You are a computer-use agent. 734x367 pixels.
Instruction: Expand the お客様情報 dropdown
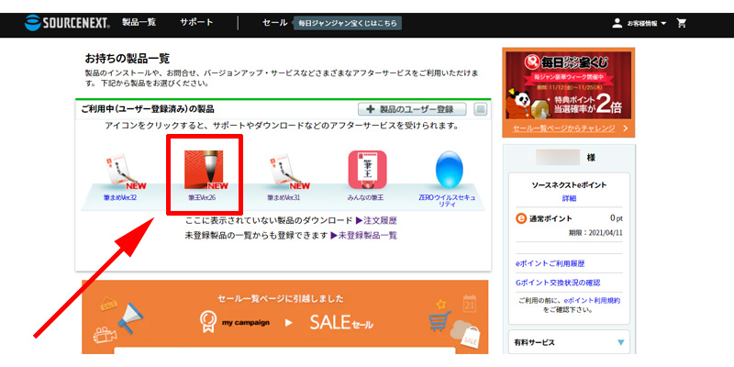(646, 24)
